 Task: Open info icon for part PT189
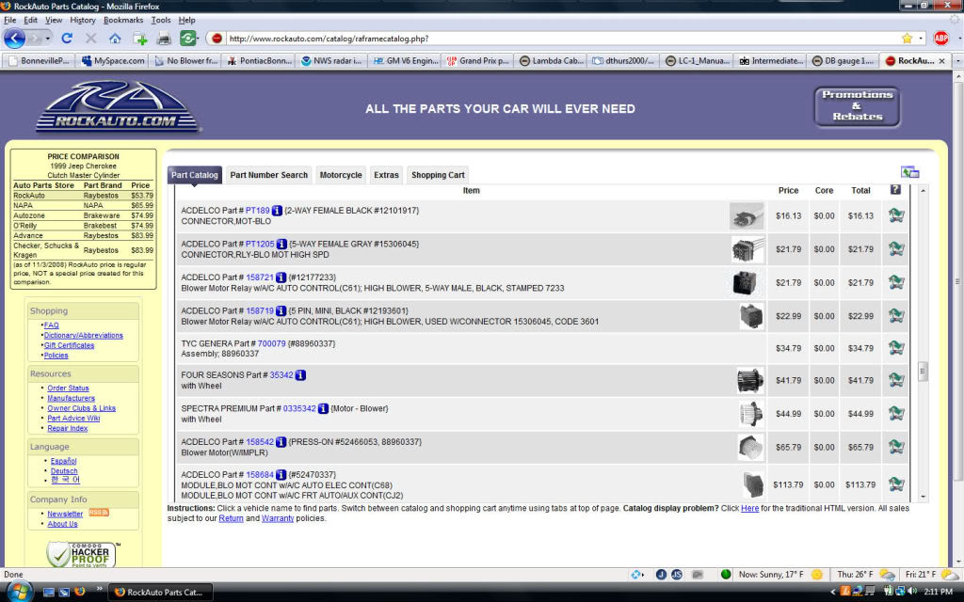pos(278,210)
